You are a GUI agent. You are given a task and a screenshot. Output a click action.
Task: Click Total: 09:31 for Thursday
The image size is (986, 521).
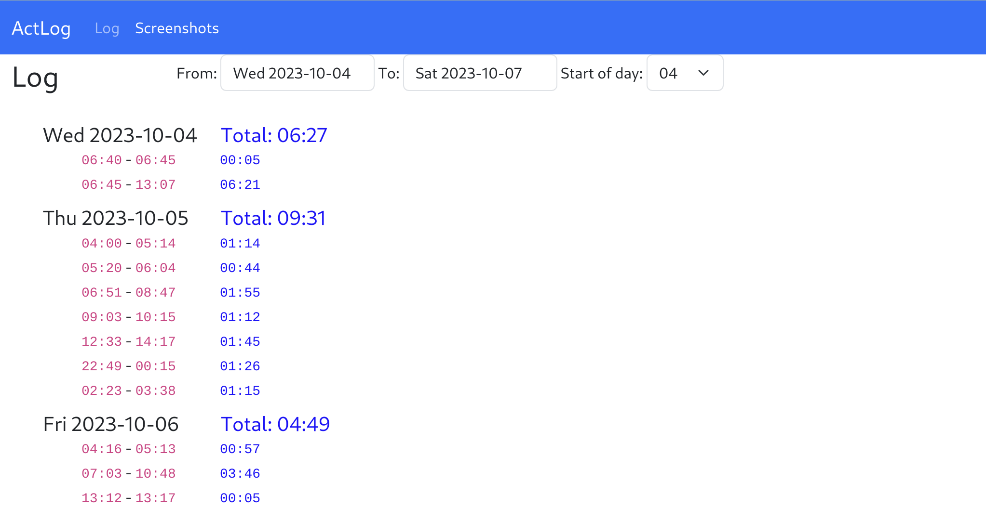pos(273,218)
